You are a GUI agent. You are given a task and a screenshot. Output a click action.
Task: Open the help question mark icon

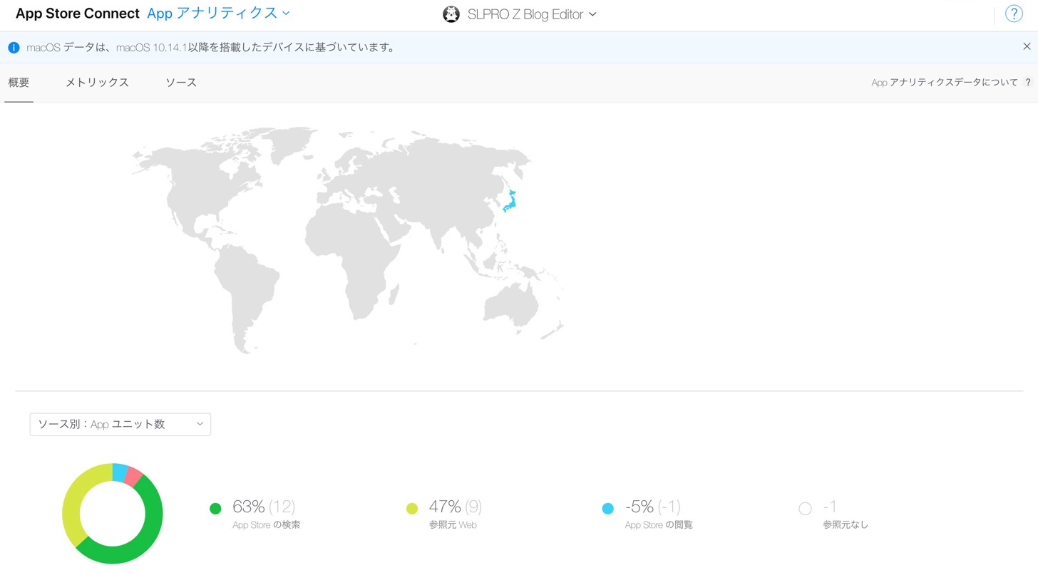1014,14
